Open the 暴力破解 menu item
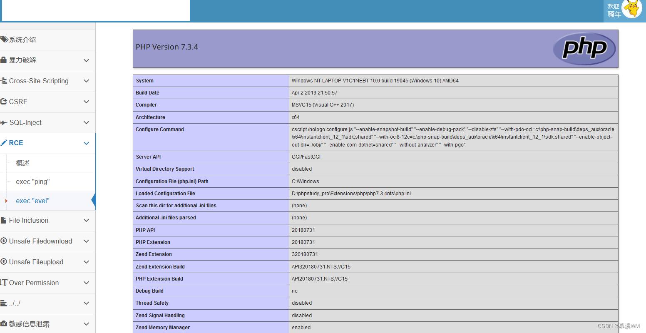 click(47, 60)
